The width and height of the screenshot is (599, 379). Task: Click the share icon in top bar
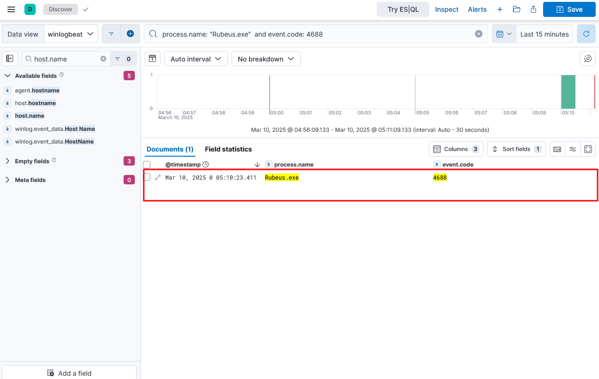pos(533,9)
